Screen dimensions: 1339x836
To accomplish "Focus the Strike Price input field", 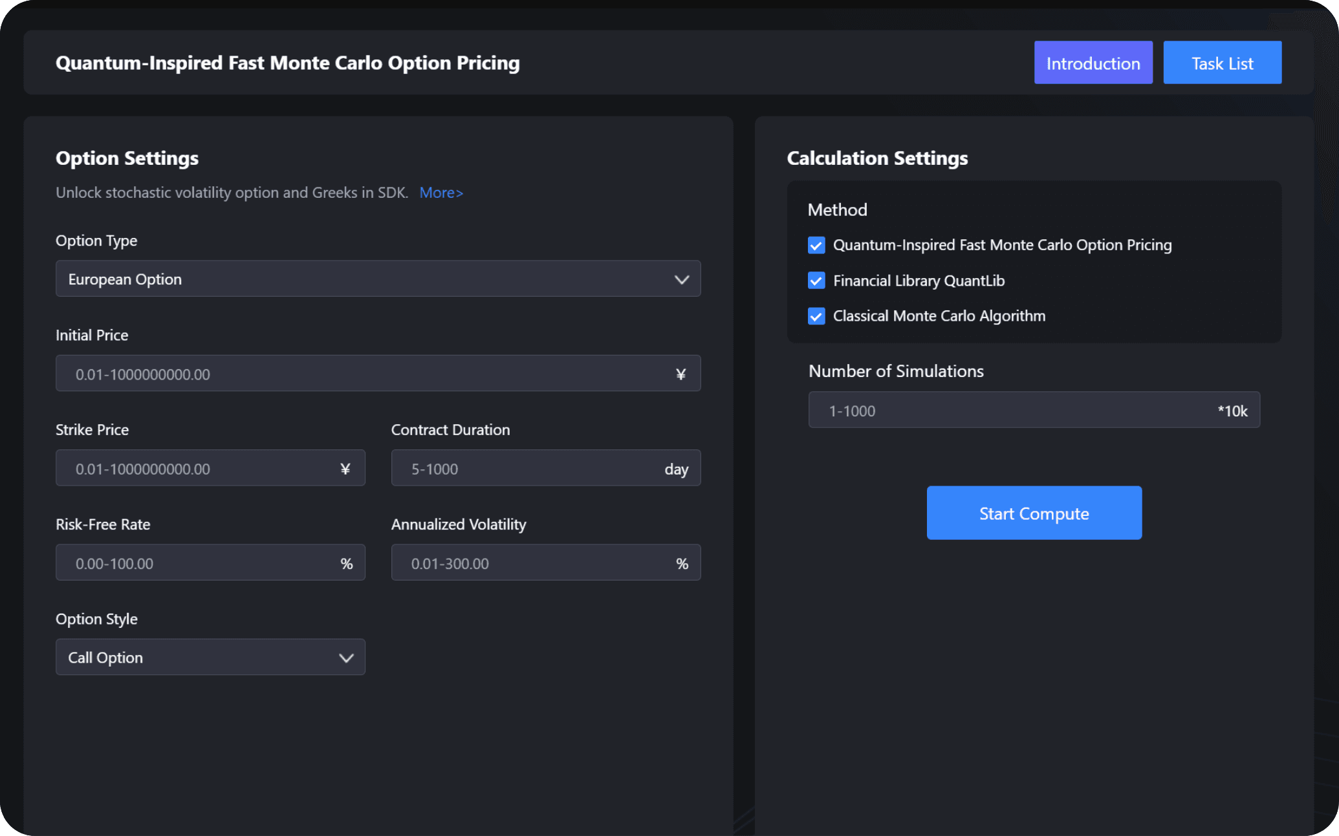I will pyautogui.click(x=210, y=467).
